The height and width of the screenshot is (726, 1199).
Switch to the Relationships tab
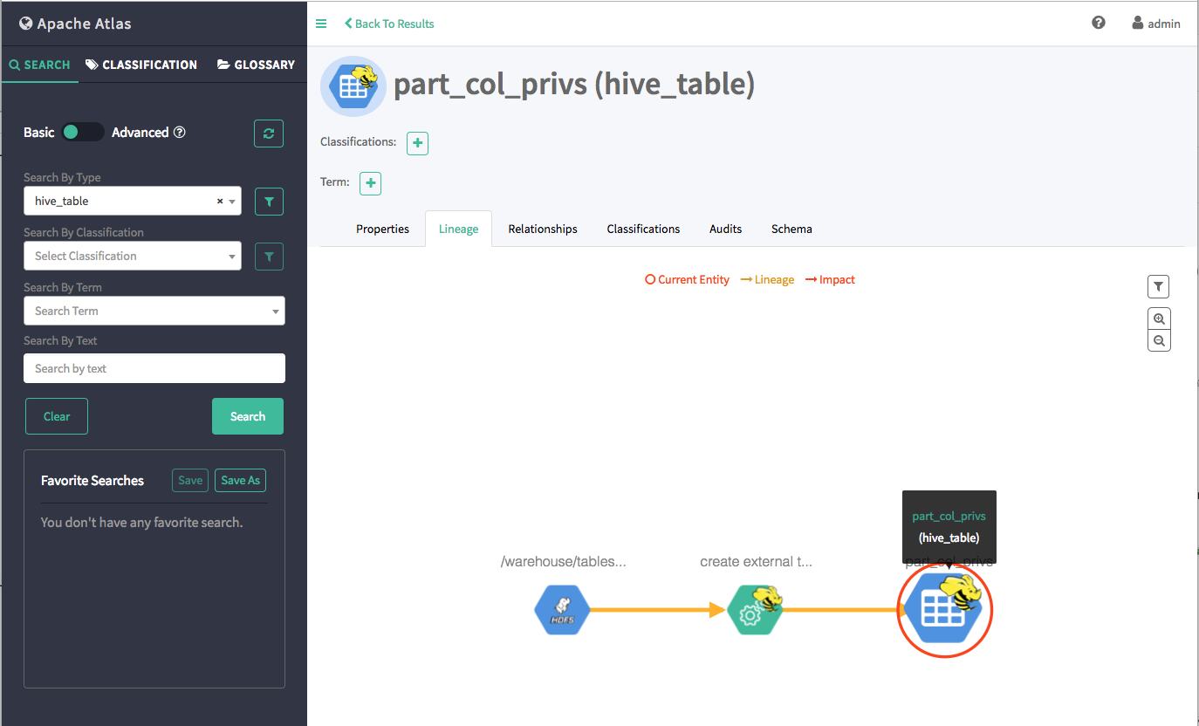point(543,229)
